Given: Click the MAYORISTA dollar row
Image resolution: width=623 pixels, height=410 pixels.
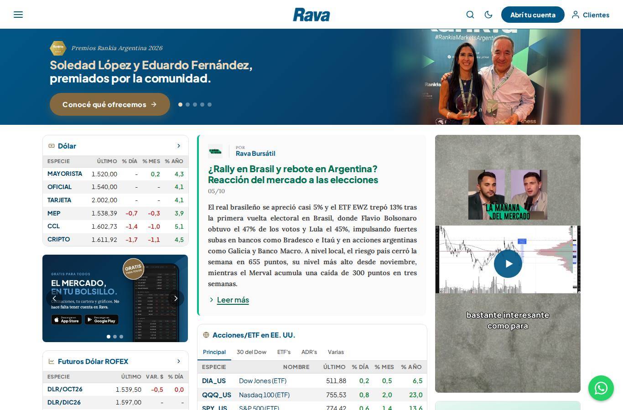Looking at the screenshot, I should 115,174.
